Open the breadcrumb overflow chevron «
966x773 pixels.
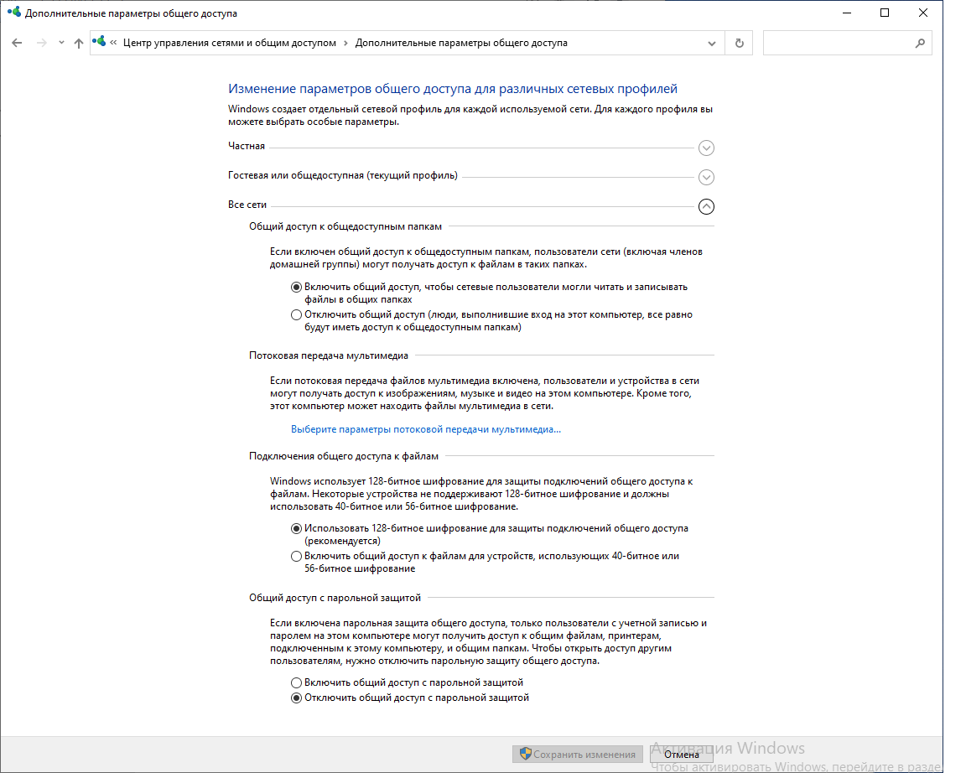point(113,43)
